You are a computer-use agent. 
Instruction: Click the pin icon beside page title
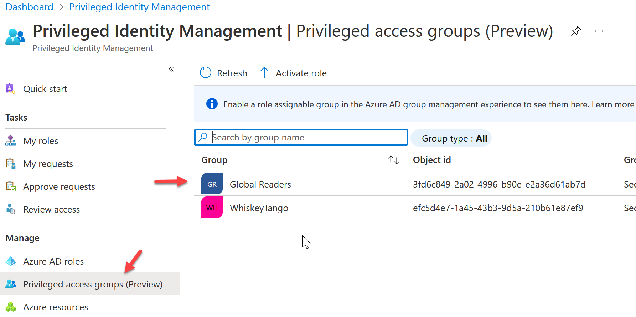click(576, 31)
